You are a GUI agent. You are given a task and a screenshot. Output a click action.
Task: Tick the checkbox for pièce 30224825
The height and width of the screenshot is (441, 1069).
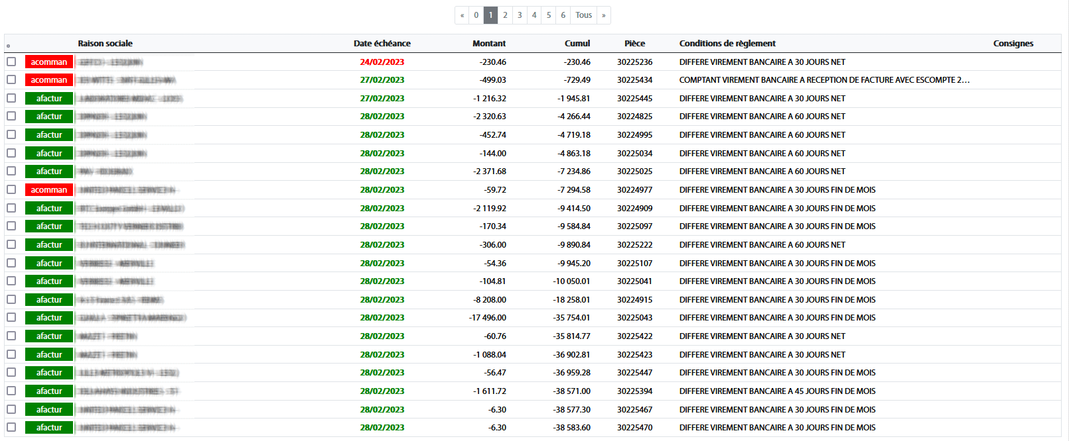11,116
